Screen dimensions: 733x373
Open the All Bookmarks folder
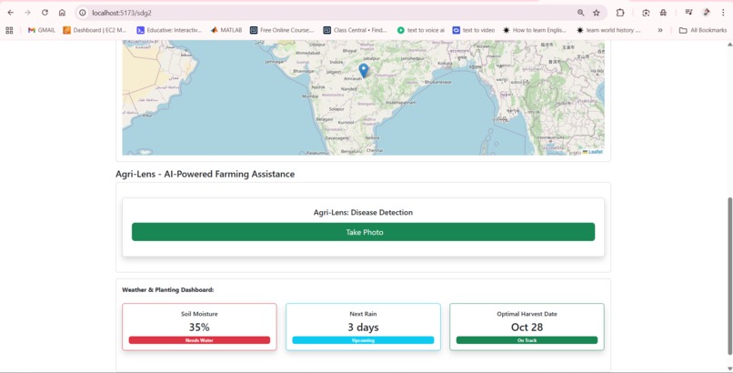[x=703, y=30]
